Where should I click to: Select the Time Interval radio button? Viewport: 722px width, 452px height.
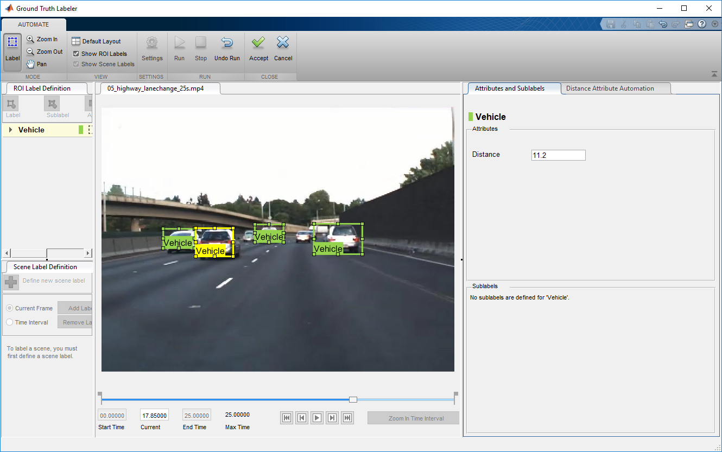pos(9,322)
